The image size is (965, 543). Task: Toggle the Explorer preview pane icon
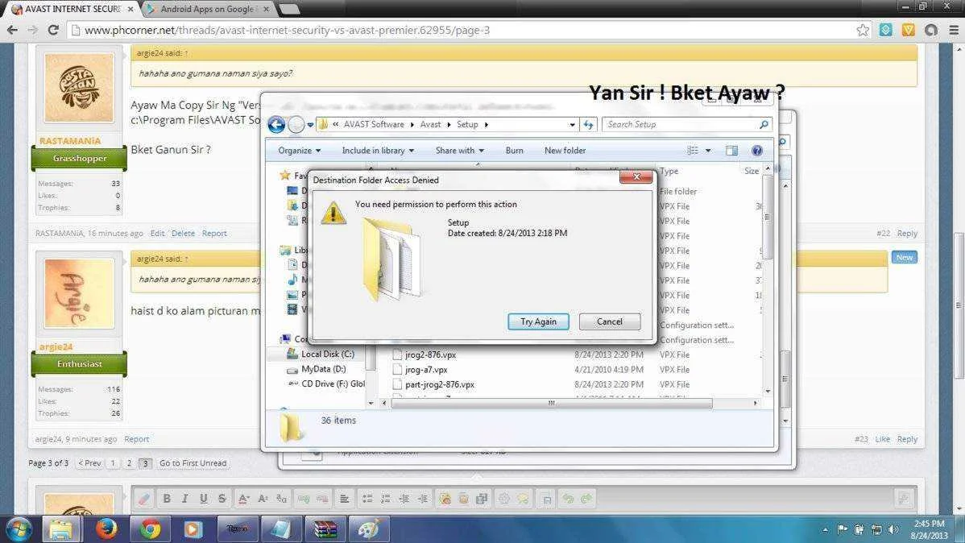click(x=731, y=150)
